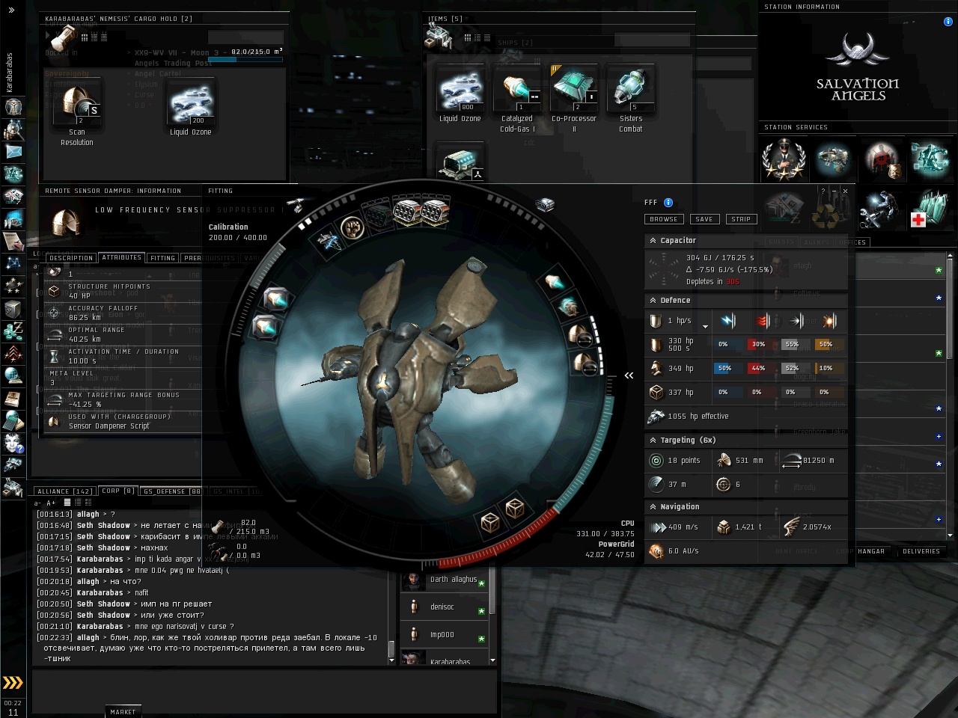Open the Corp Hangar button
This screenshot has height=718, width=958.
coord(860,551)
